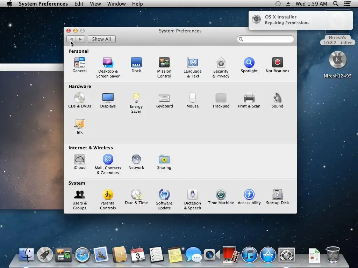This screenshot has width=358, height=268.
Task: Click the clock showing Wed 1:59 AM
Action: (311, 3)
